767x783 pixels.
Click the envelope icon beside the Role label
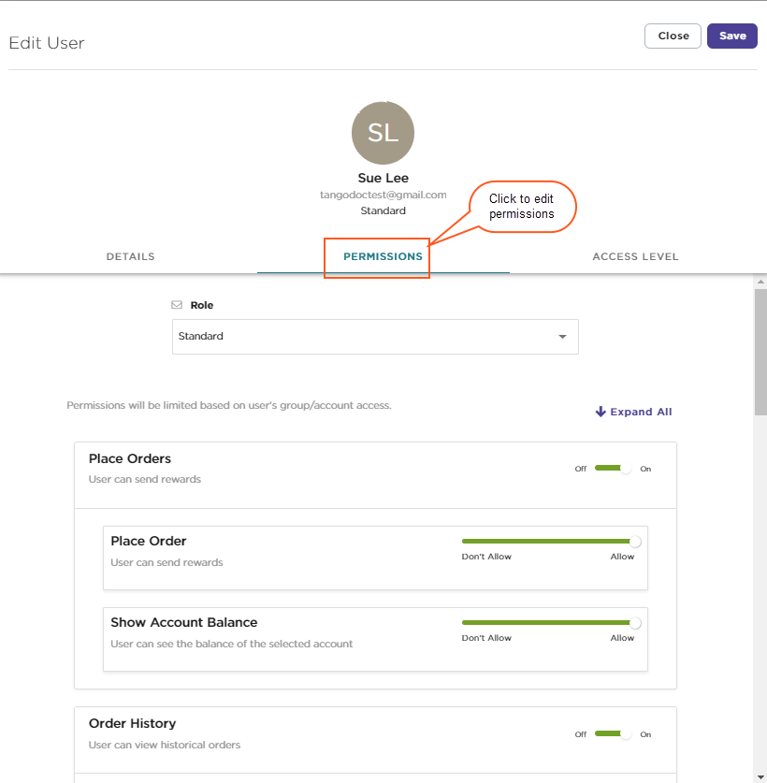(177, 304)
